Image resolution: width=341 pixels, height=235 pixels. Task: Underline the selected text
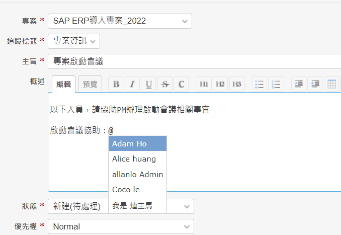[x=149, y=84]
